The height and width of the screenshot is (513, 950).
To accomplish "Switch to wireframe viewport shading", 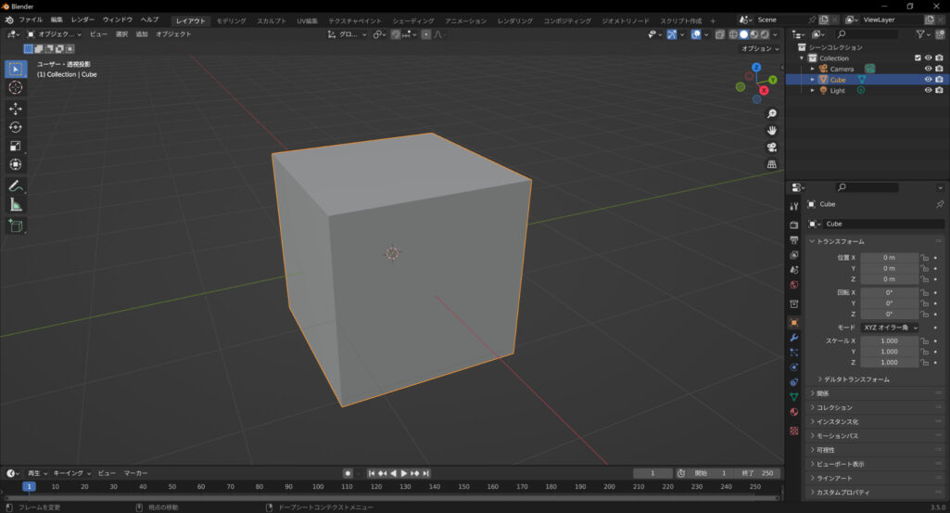I will 733,34.
